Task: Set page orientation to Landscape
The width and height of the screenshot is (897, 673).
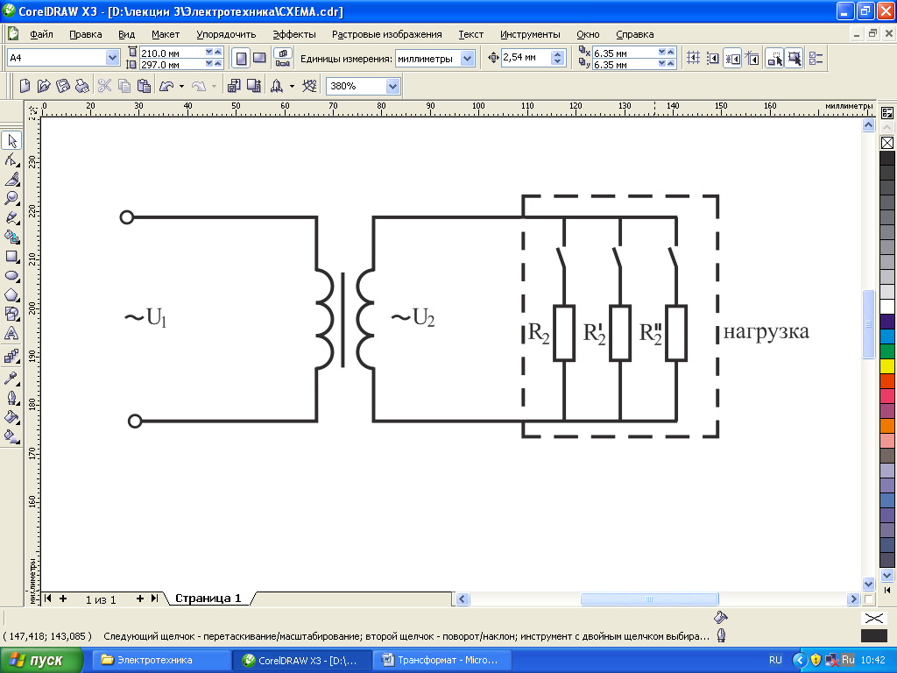Action: 259,58
